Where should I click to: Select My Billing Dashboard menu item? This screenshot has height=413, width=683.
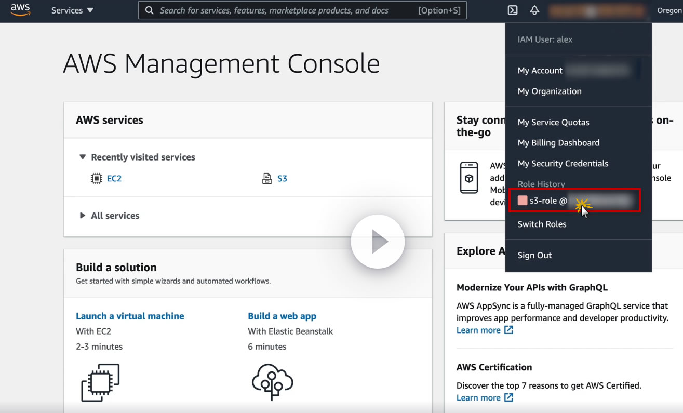pos(558,143)
